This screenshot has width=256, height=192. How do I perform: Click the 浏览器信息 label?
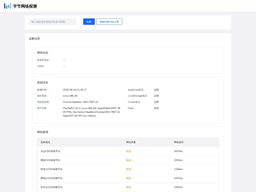(x=44, y=102)
